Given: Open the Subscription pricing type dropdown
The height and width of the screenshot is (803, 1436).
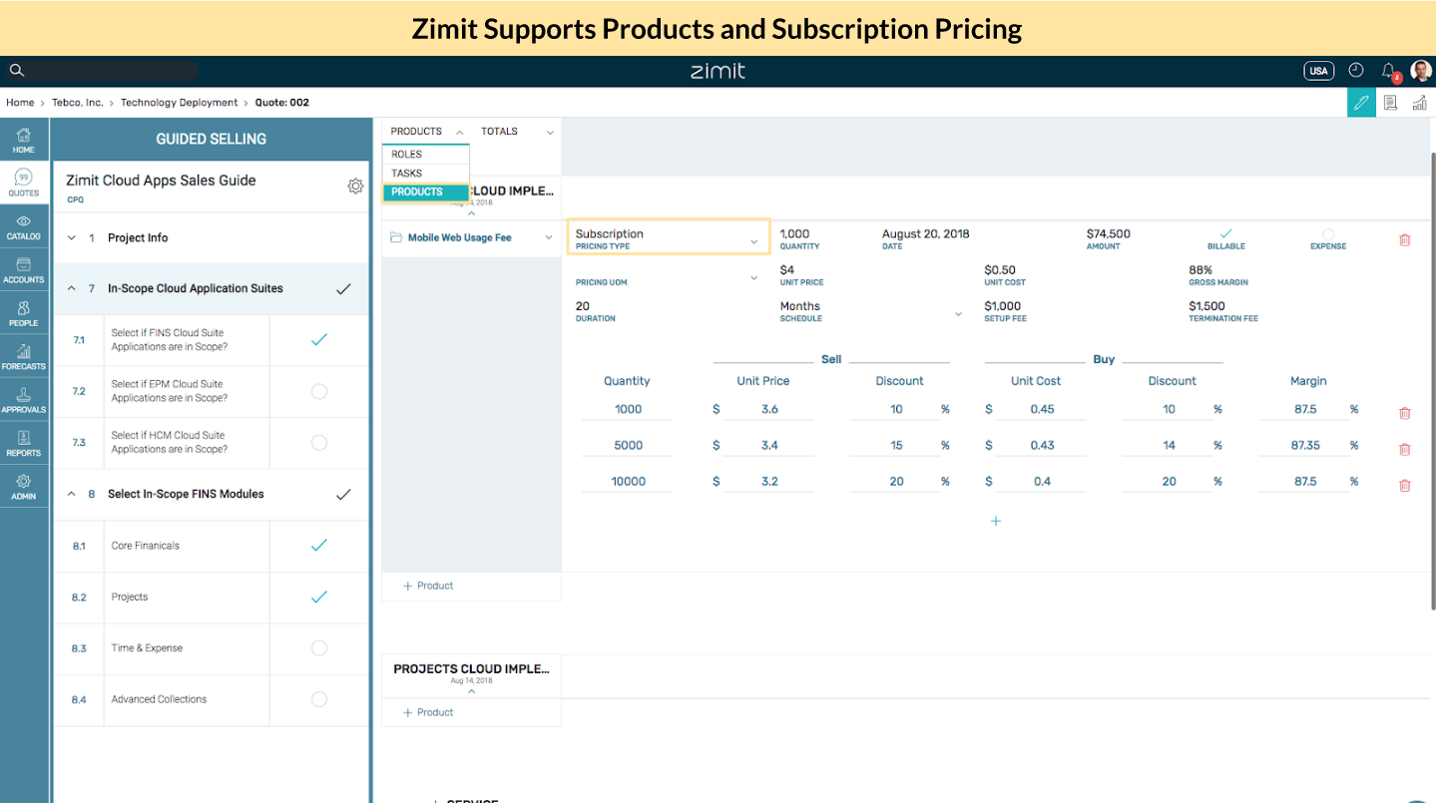Looking at the screenshot, I should (668, 236).
